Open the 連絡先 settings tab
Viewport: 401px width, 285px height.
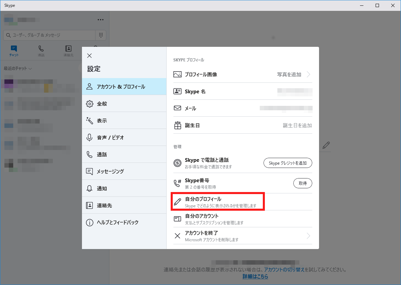pyautogui.click(x=124, y=205)
